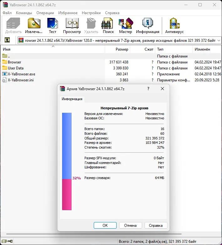Screen dimensions: 222x245
Task: Click the Приложение type cell
Action: tap(168, 74)
